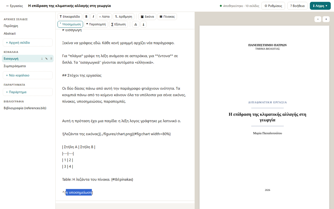Open the Ρυθμίσεις settings button
The width and height of the screenshot is (334, 209).
click(273, 6)
